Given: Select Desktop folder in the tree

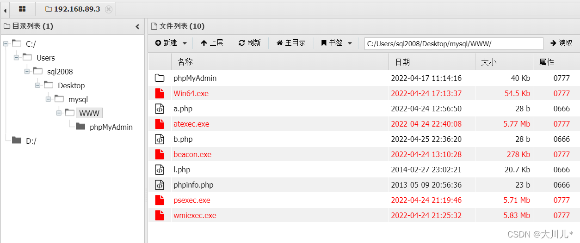Looking at the screenshot, I should tap(71, 85).
